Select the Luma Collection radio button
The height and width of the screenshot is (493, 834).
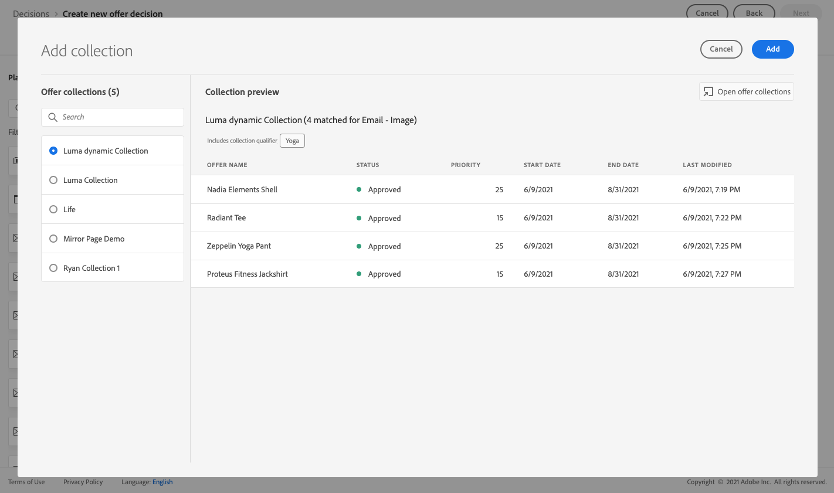click(53, 180)
